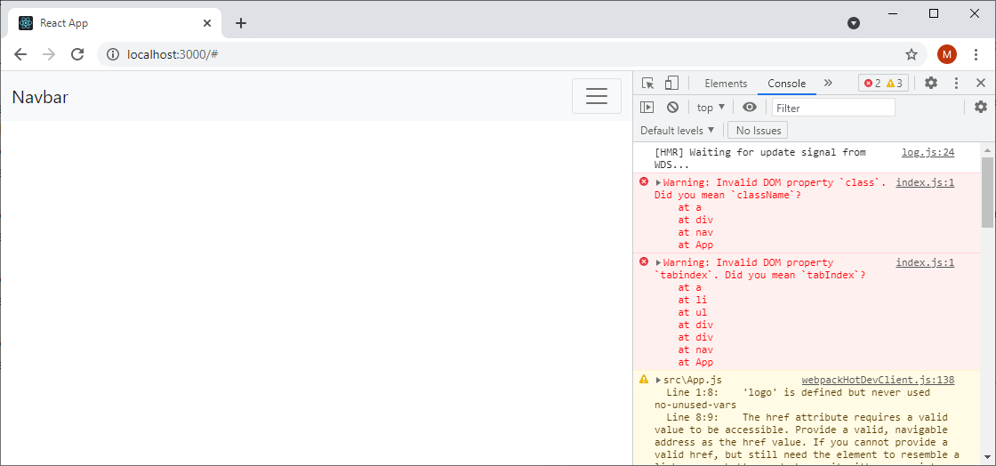Click the No Issues button
The height and width of the screenshot is (466, 996).
tap(758, 131)
